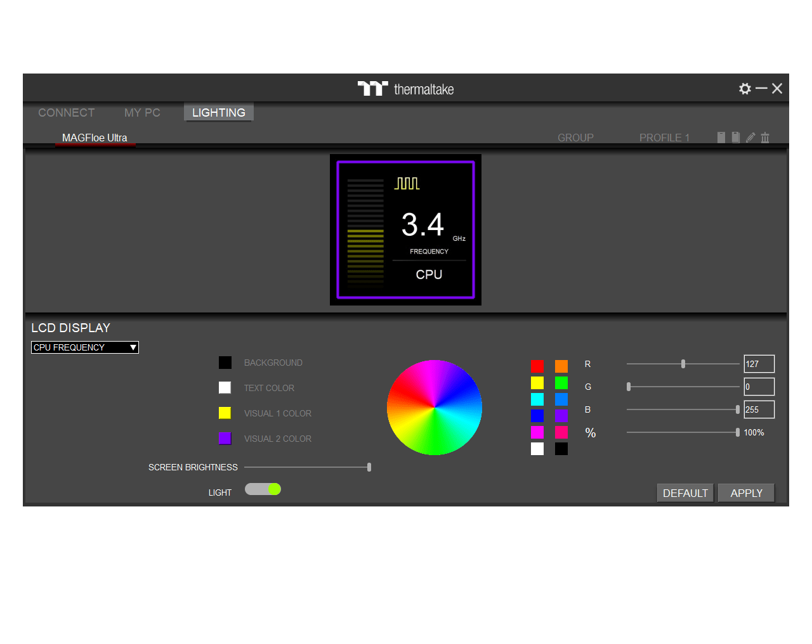
Task: Select the black Background color box
Action: [225, 363]
